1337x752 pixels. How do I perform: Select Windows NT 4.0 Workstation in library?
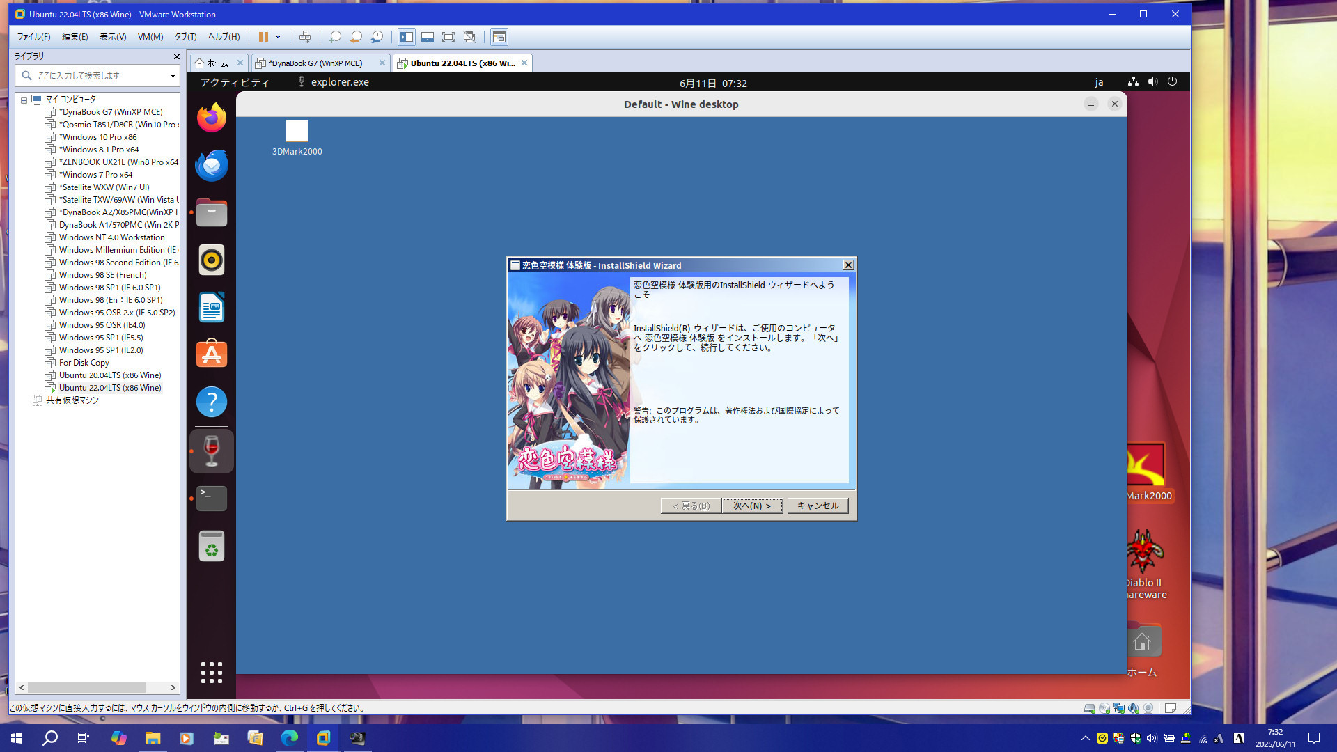(x=111, y=237)
